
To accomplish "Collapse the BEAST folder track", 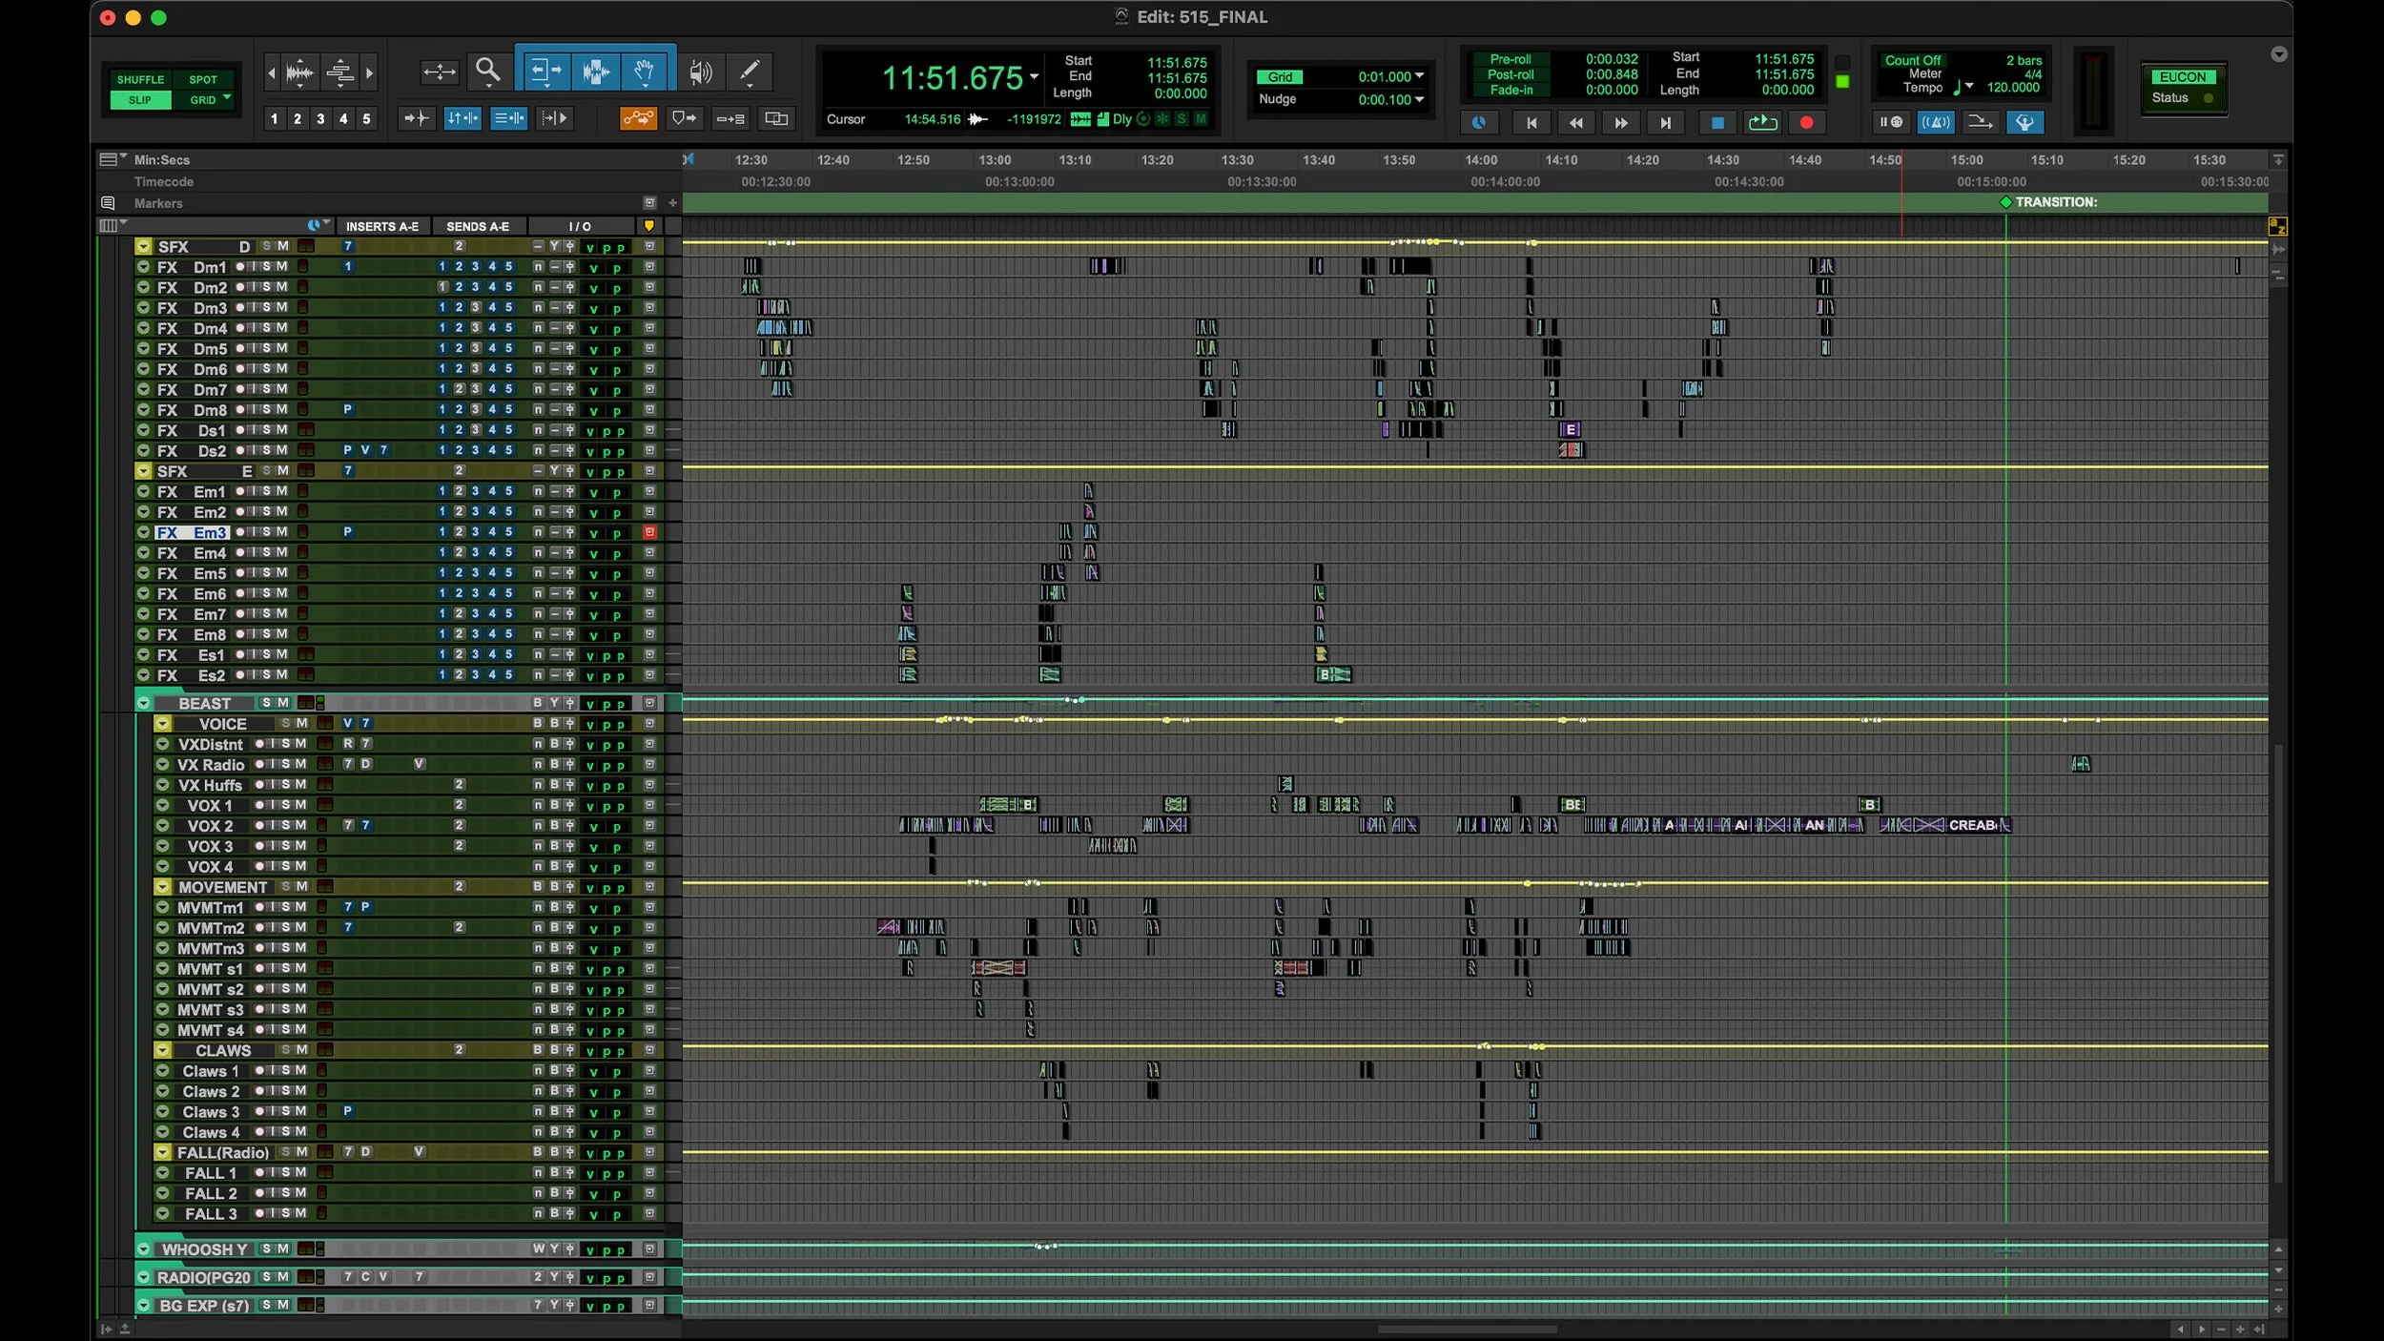I will point(143,703).
